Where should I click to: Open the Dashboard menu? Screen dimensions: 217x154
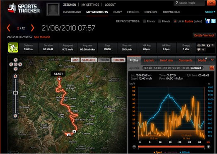[72, 12]
